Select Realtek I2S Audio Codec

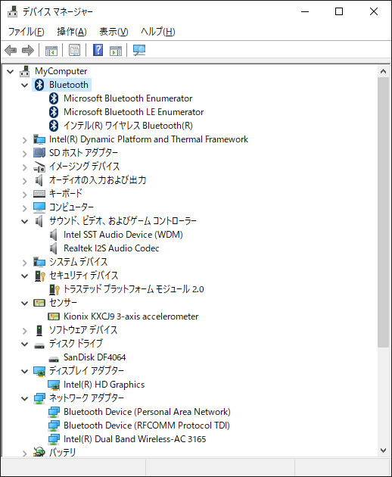[x=111, y=248]
